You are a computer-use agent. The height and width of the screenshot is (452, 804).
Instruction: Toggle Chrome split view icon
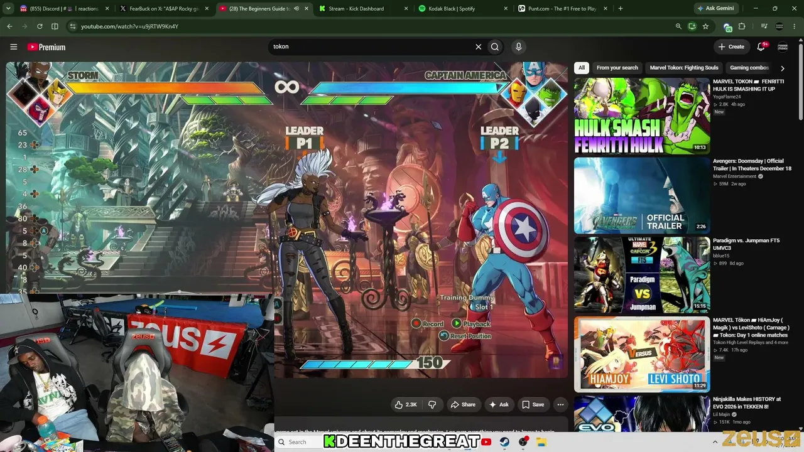click(x=55, y=26)
